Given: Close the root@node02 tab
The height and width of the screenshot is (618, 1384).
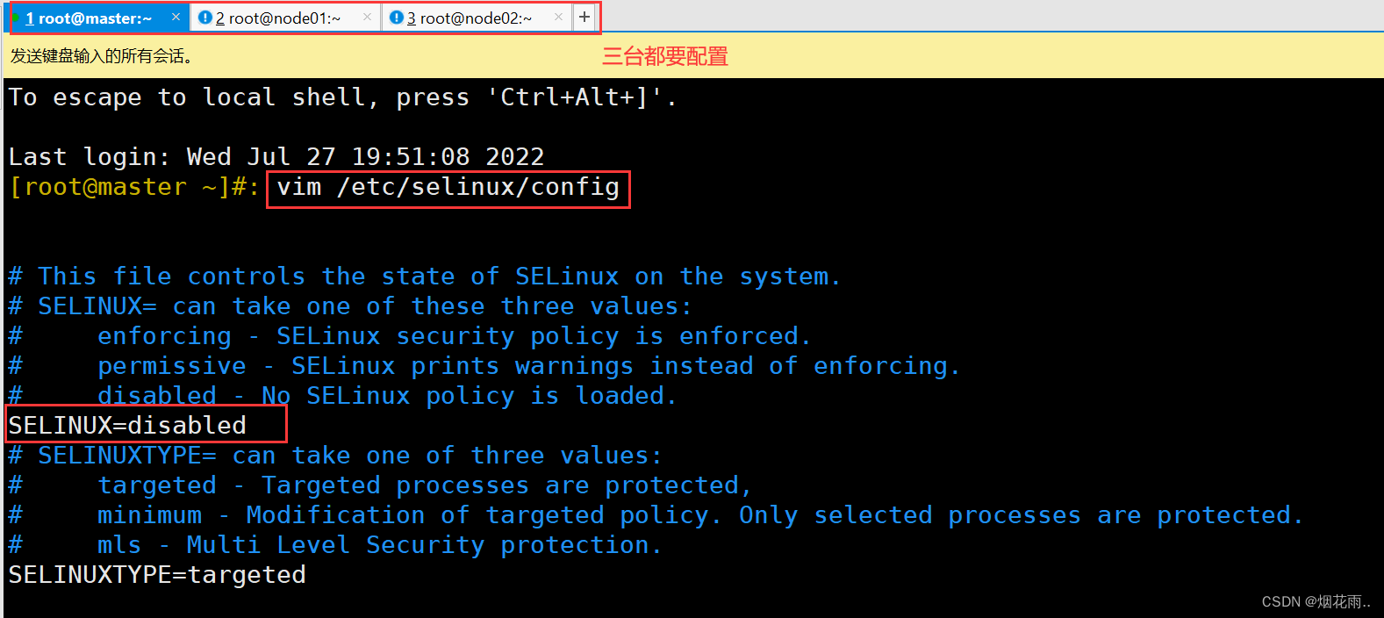Looking at the screenshot, I should coord(558,17).
